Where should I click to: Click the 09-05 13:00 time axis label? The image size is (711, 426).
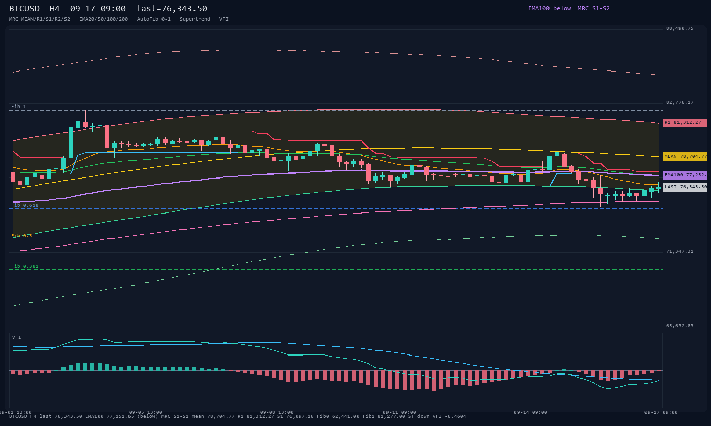coord(146,413)
